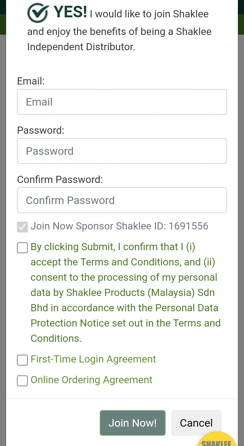This screenshot has height=446, width=244.
Task: Focus the Email input field
Action: coord(122,102)
